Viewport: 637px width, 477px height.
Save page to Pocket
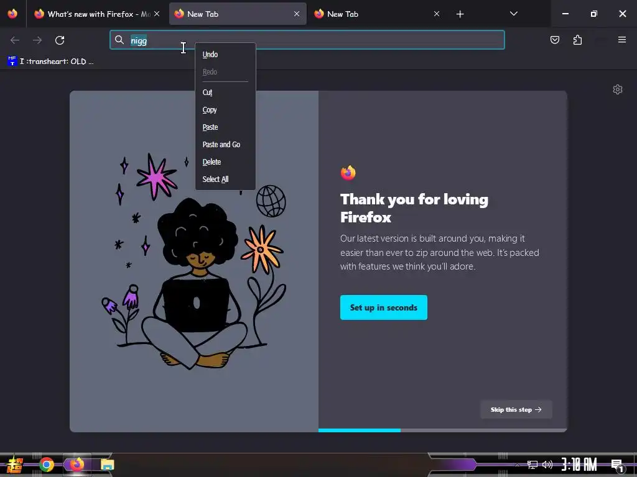(x=554, y=40)
